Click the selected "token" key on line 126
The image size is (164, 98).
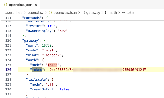37,70
